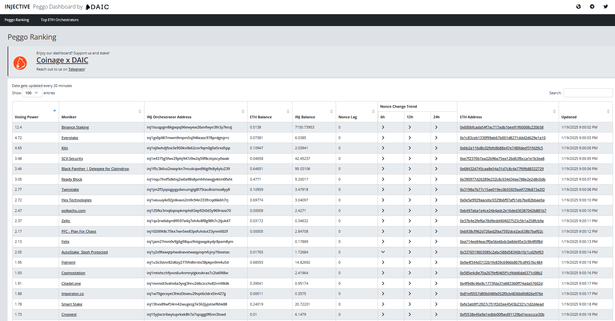Click the Coinage flame logo
The width and height of the screenshot is (615, 321).
(20, 63)
